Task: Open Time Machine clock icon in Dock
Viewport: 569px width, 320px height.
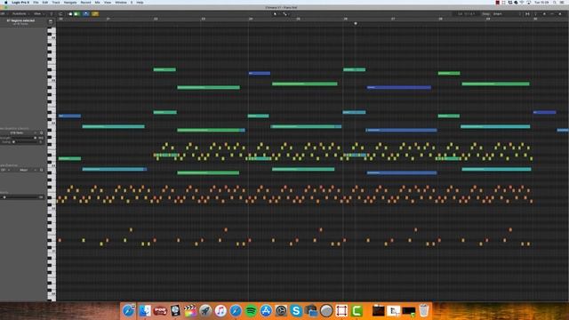Action: 281,310
